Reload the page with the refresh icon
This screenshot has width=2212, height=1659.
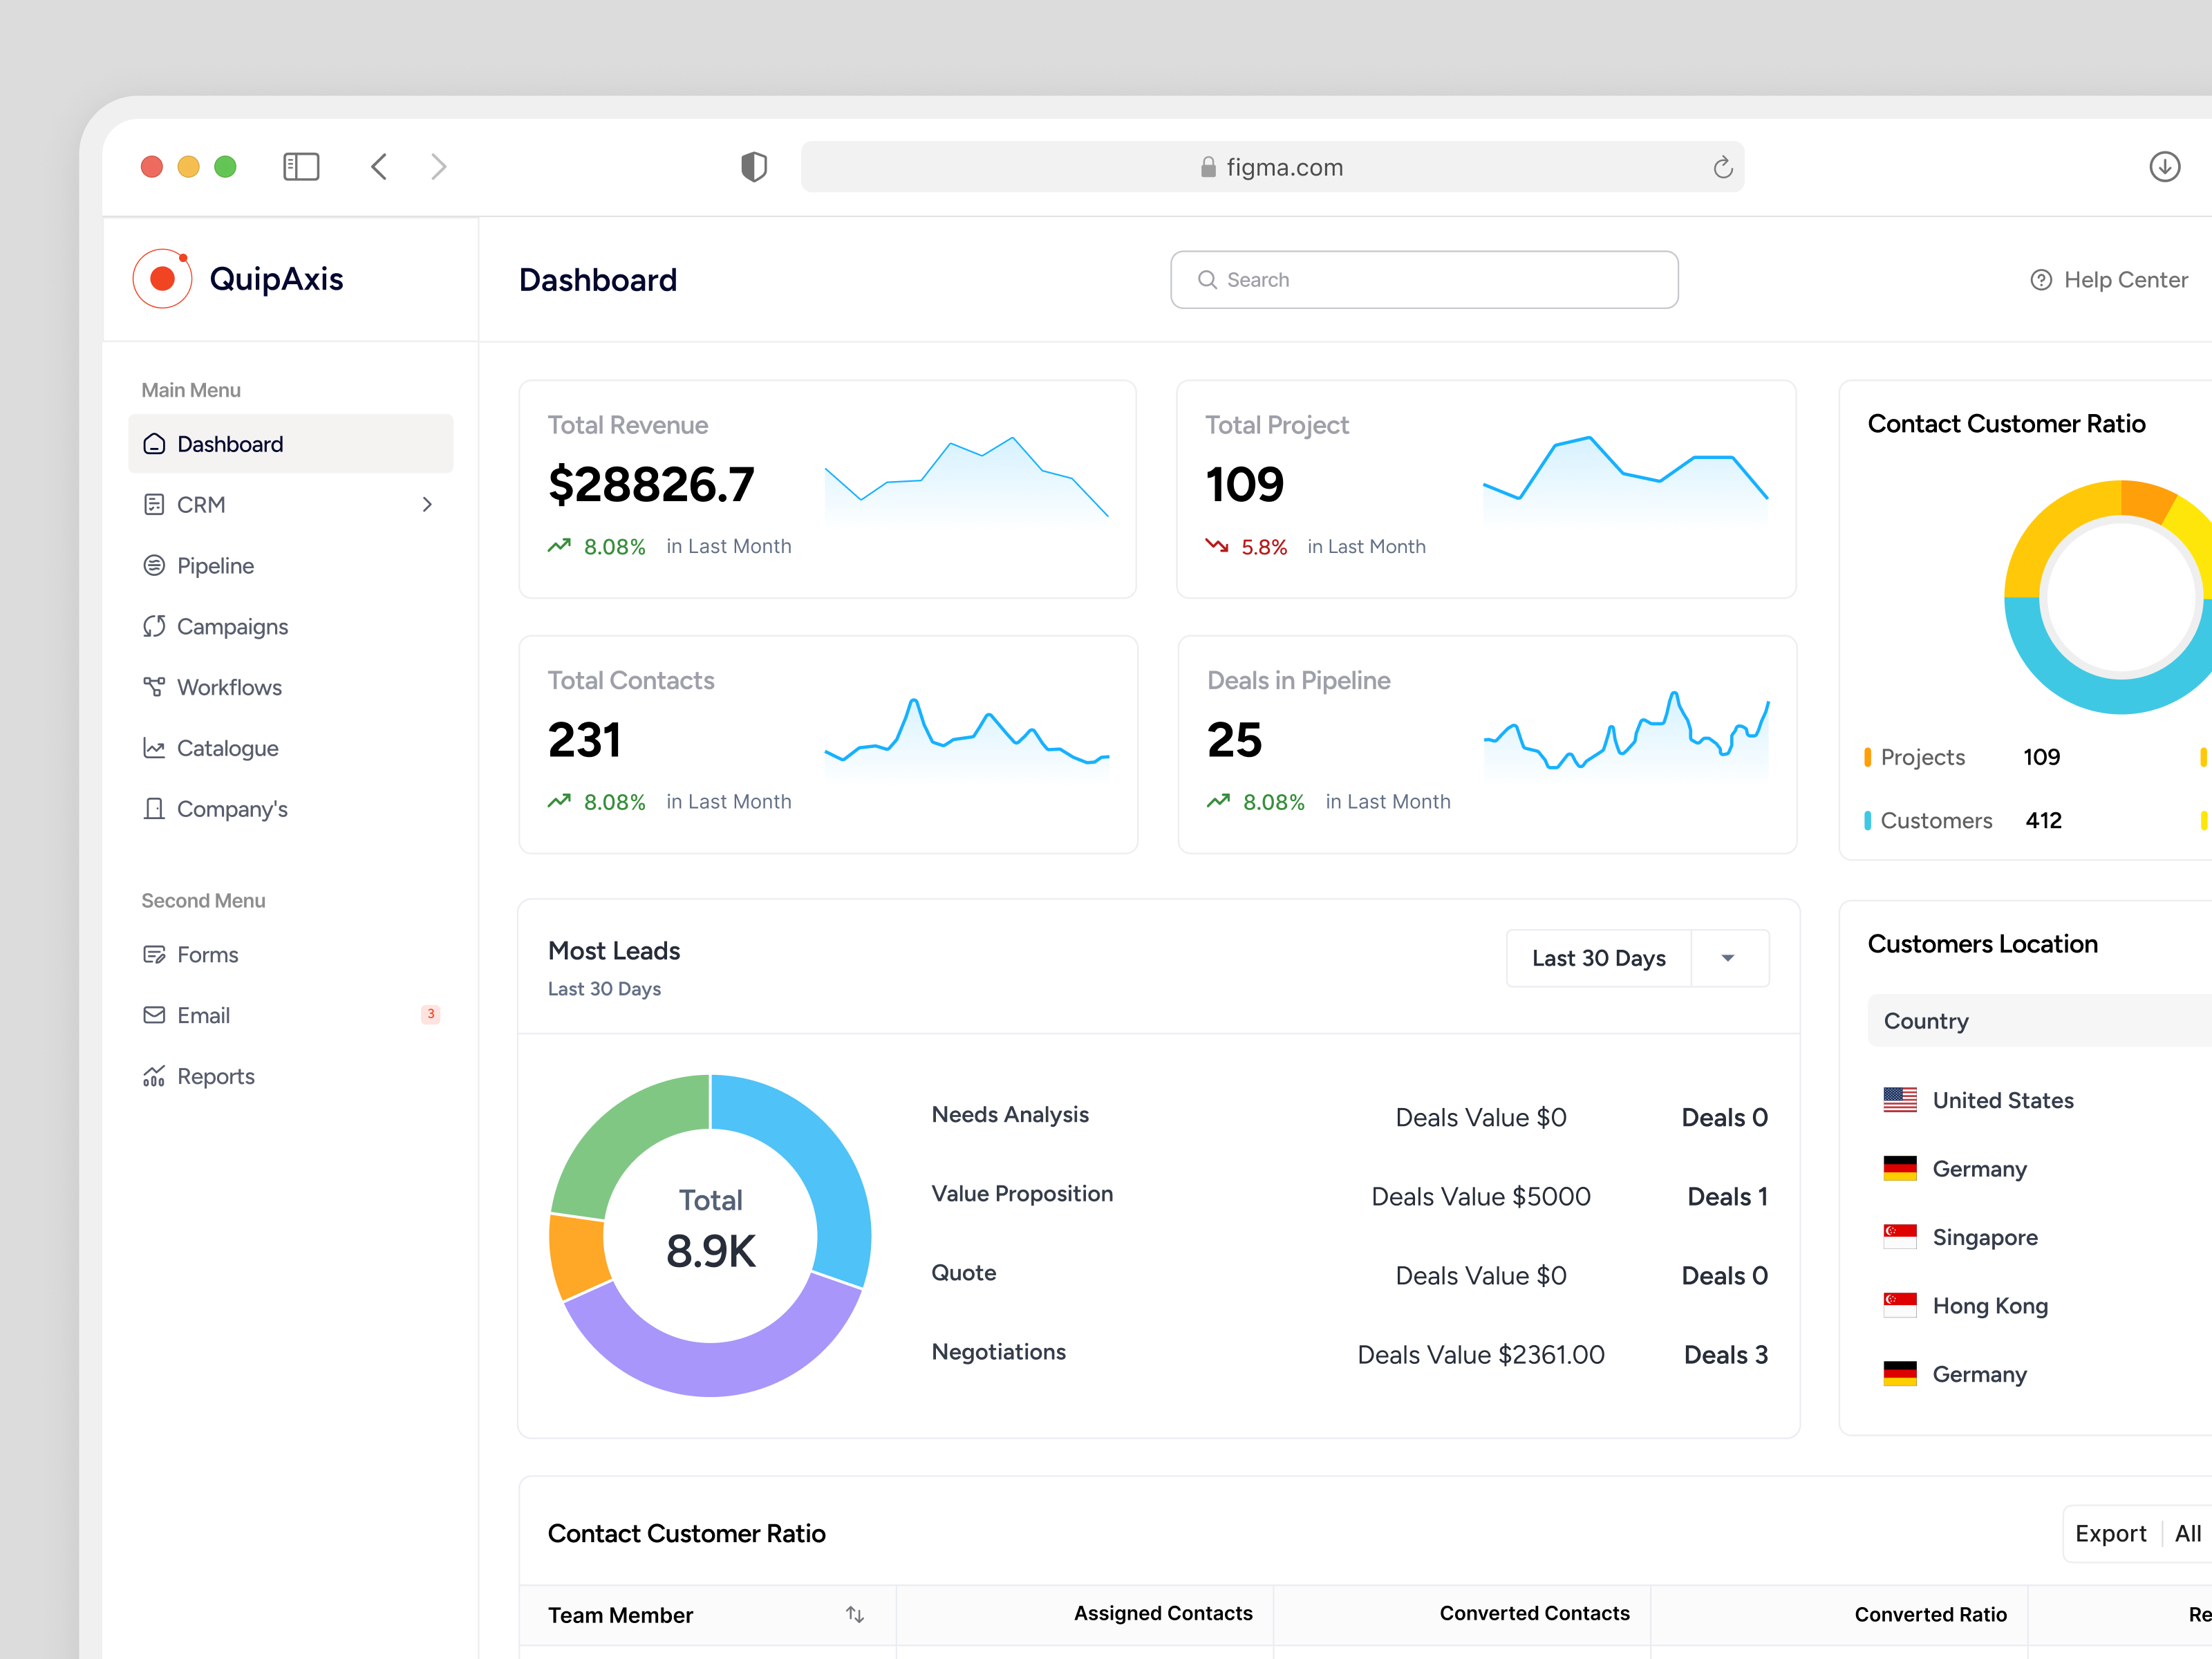[1722, 167]
